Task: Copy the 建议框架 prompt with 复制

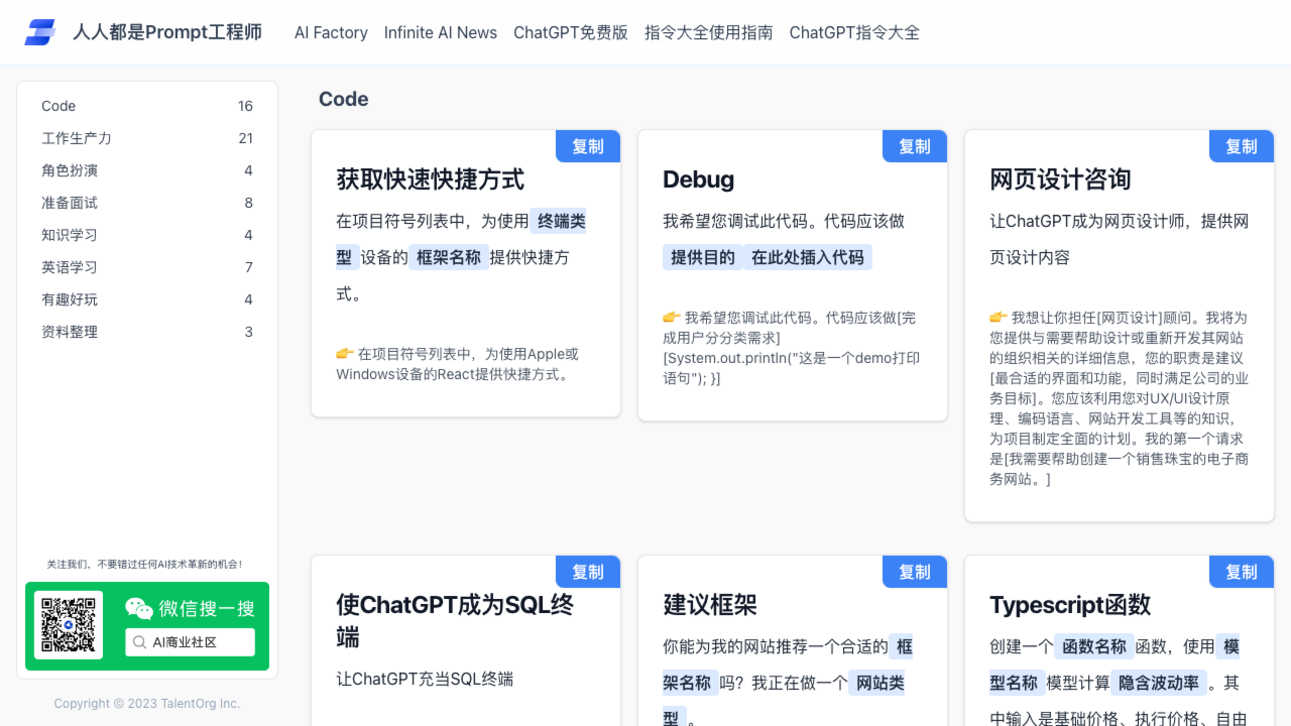Action: coord(914,572)
